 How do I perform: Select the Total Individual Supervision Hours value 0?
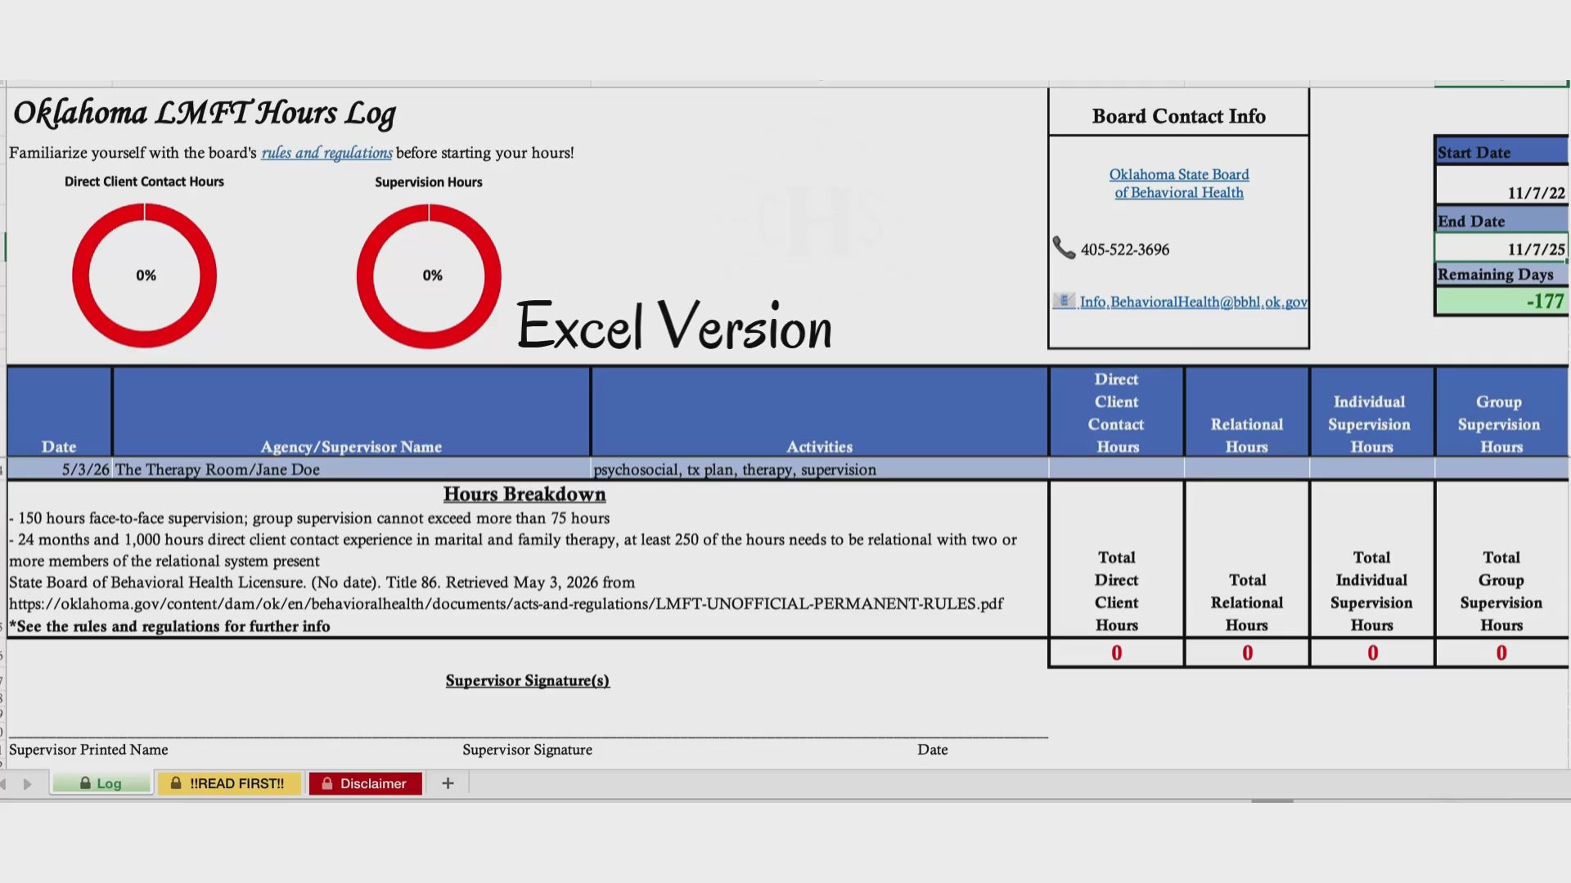click(x=1372, y=652)
